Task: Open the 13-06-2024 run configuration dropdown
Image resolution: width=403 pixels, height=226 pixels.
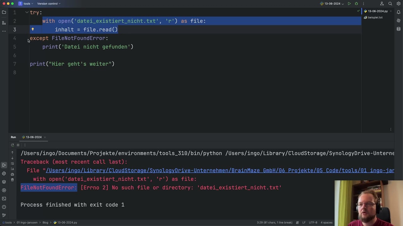Action: point(332,4)
